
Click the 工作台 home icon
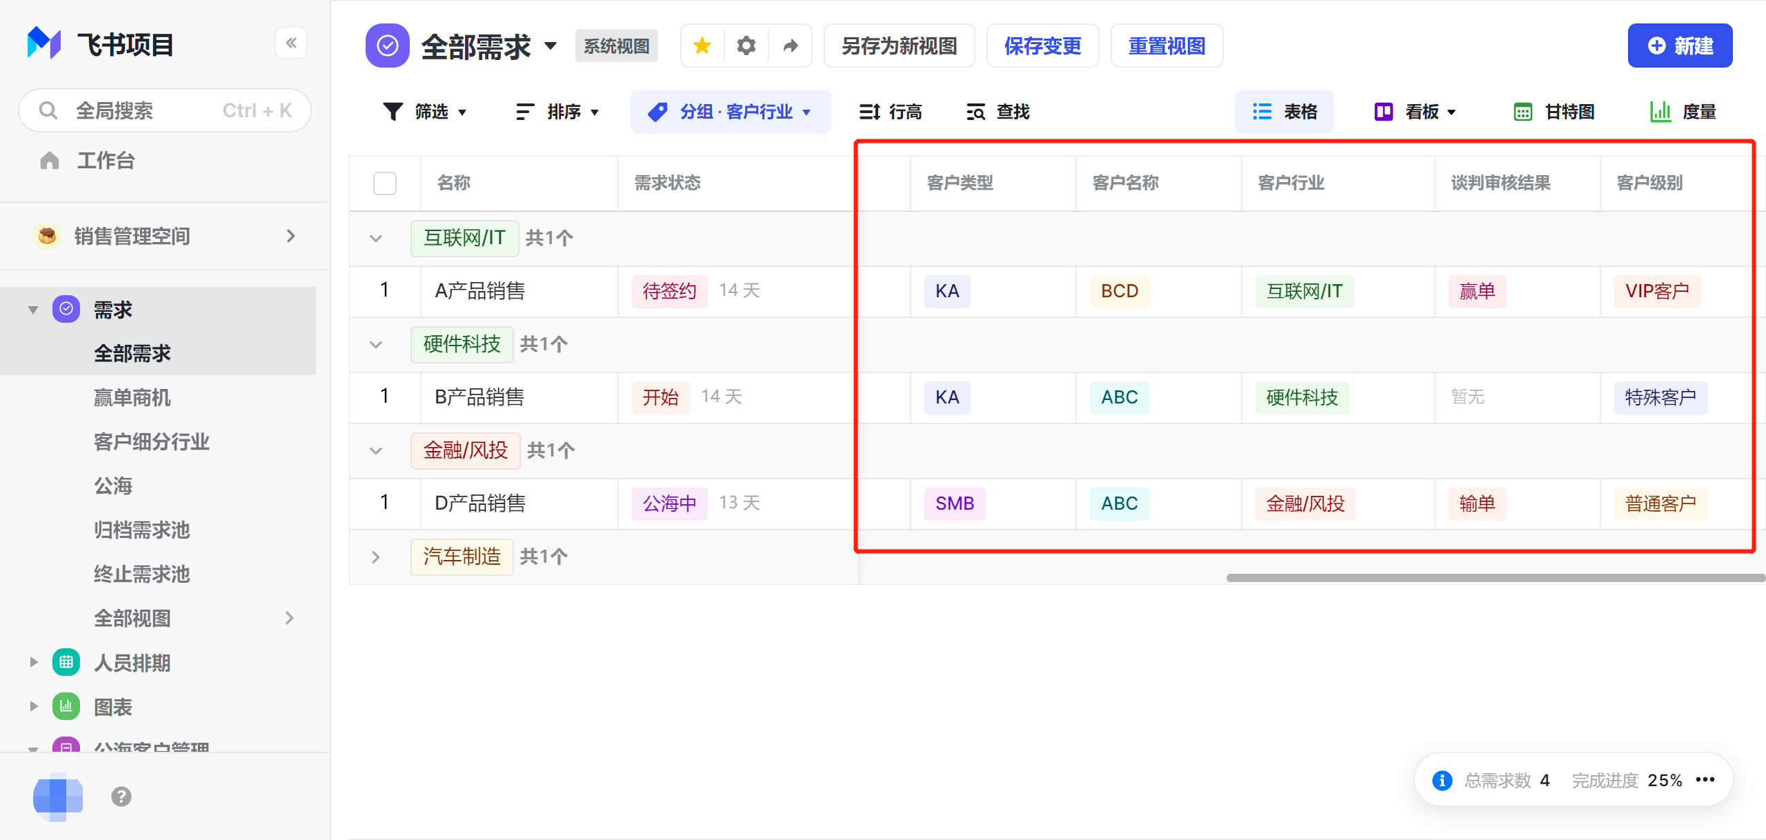(x=50, y=161)
